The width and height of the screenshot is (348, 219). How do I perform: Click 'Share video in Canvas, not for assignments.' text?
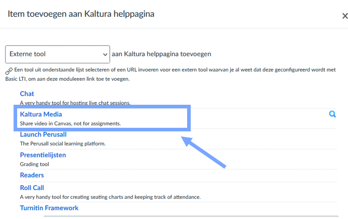pos(71,123)
